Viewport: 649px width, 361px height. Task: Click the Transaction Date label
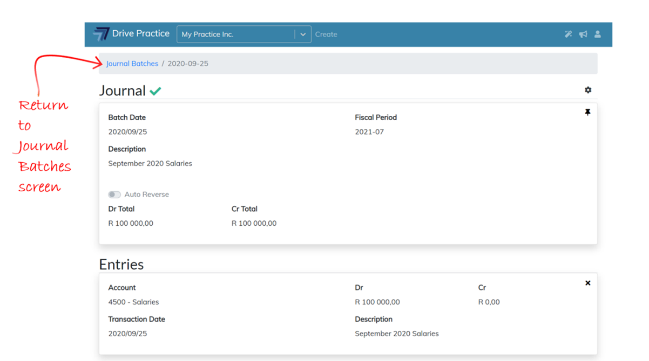[x=137, y=320]
